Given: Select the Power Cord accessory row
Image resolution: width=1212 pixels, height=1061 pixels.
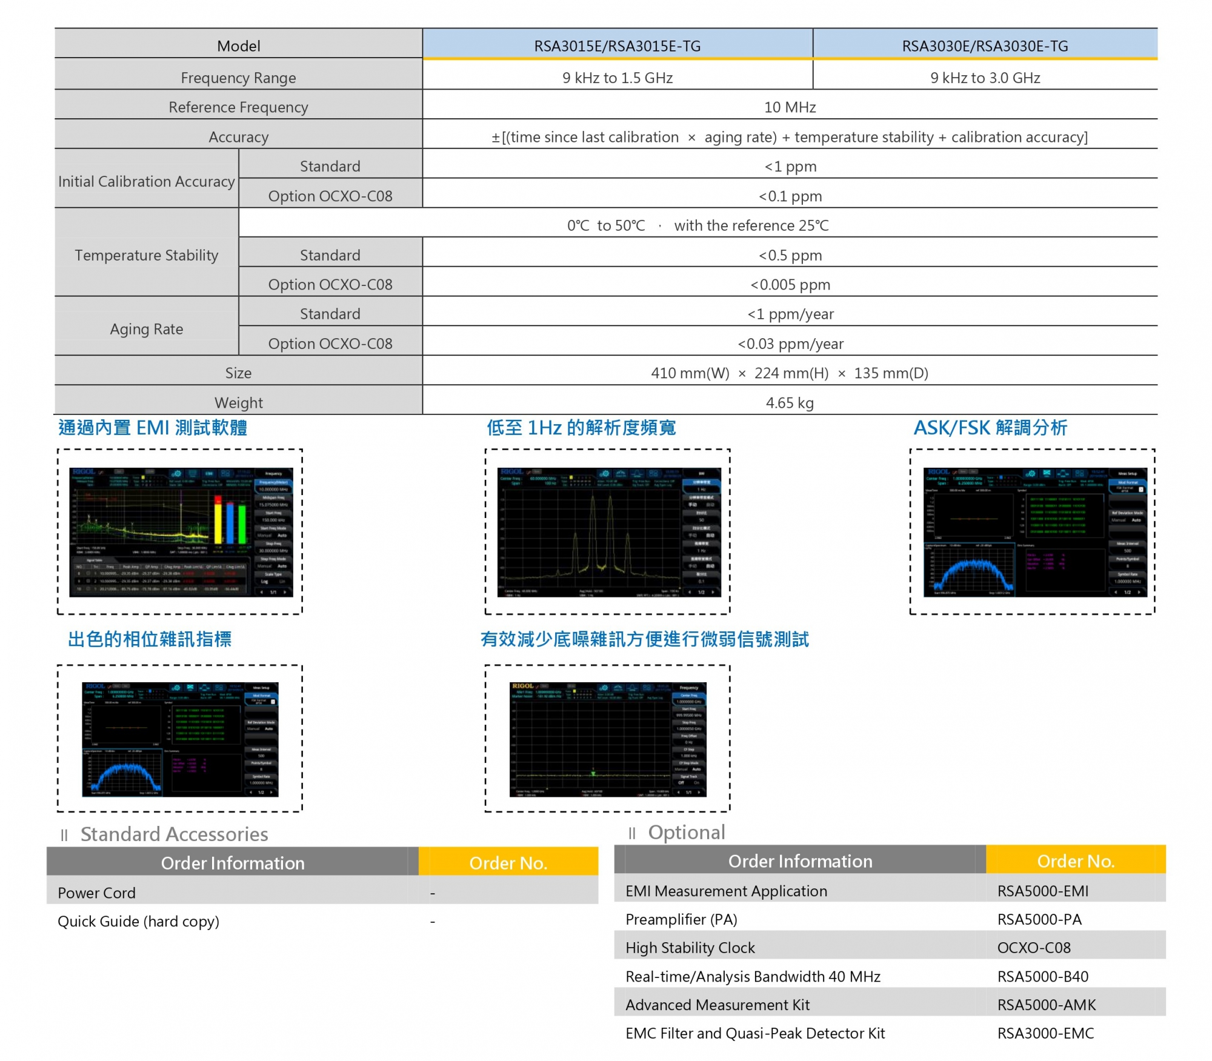Looking at the screenshot, I should (97, 893).
